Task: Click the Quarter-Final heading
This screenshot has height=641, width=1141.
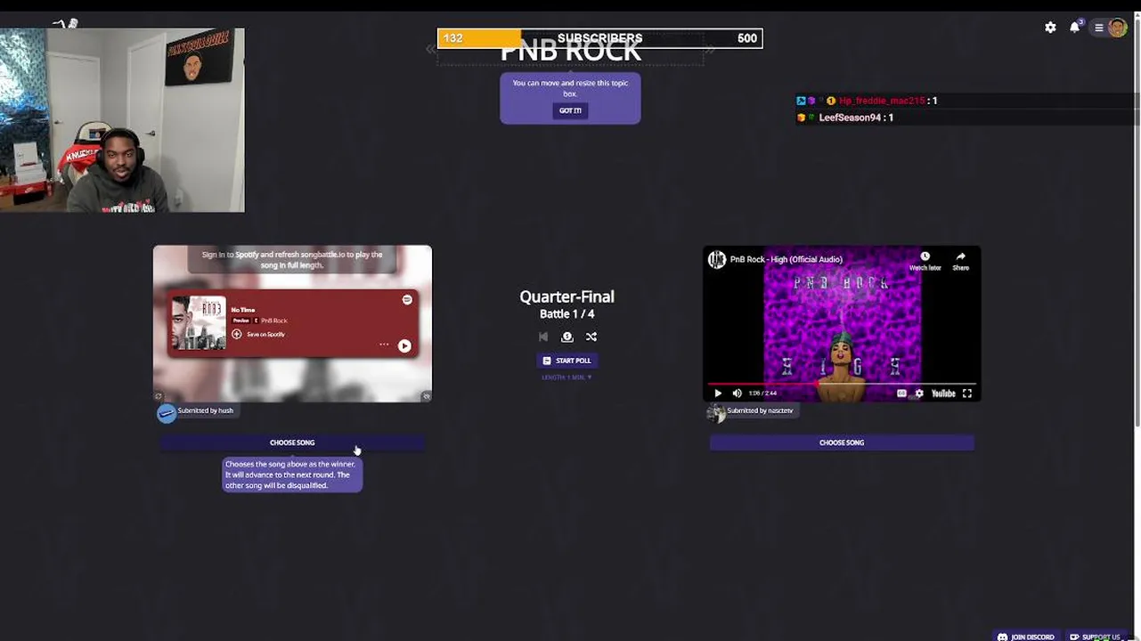Action: pos(567,296)
